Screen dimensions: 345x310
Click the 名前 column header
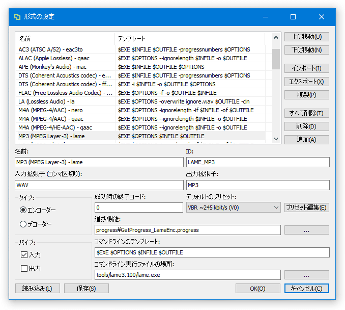(65, 39)
